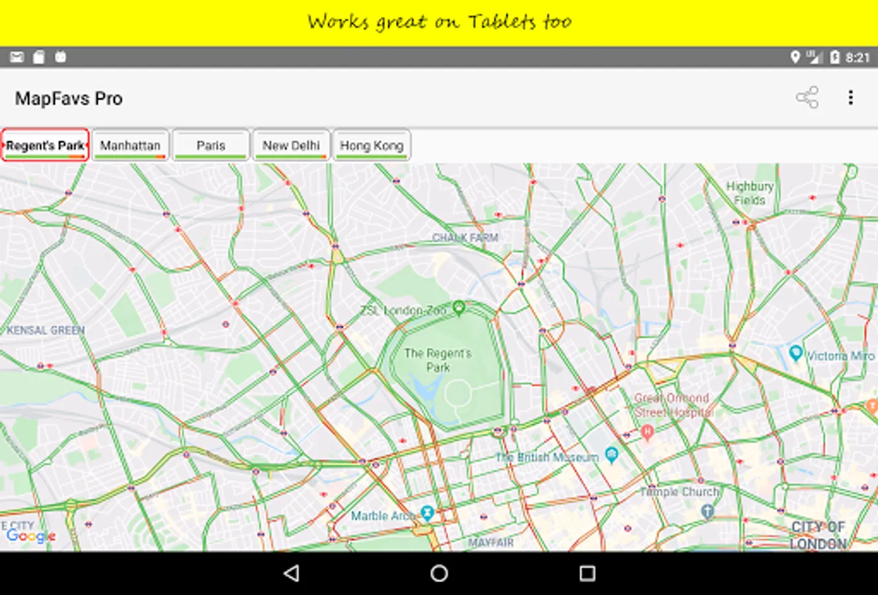Open recent apps with square button
Viewport: 878px width, 595px height.
point(587,573)
